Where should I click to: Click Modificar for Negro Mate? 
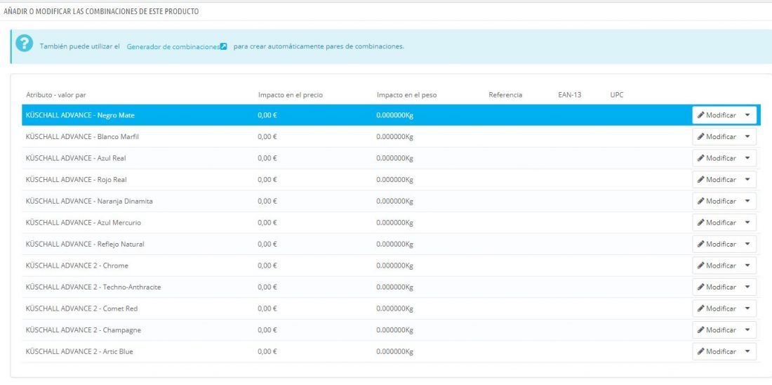(x=717, y=115)
